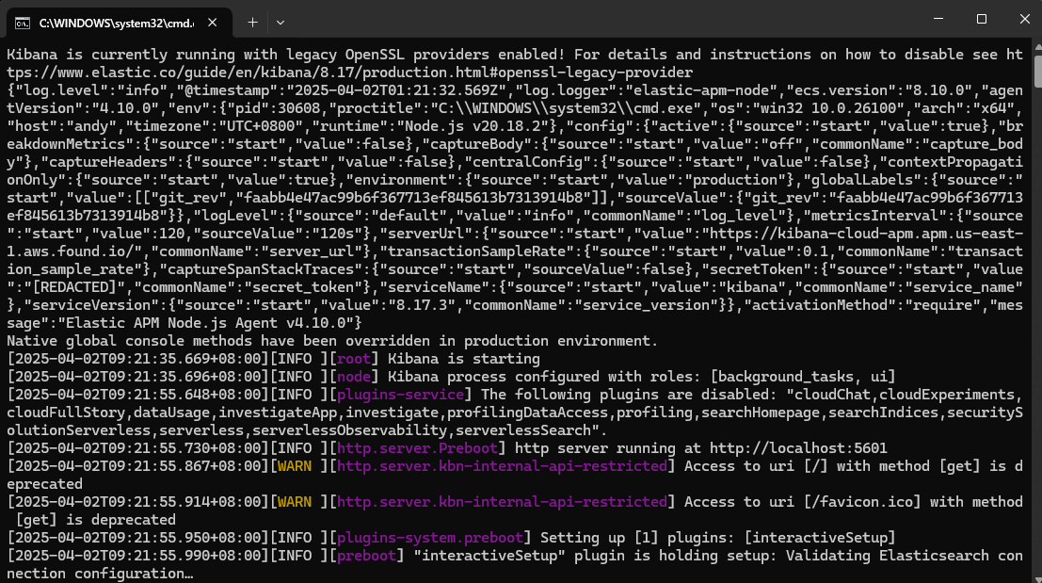This screenshot has height=583, width=1042.
Task: Click the 'plugins-service' logger name
Action: [x=400, y=395]
